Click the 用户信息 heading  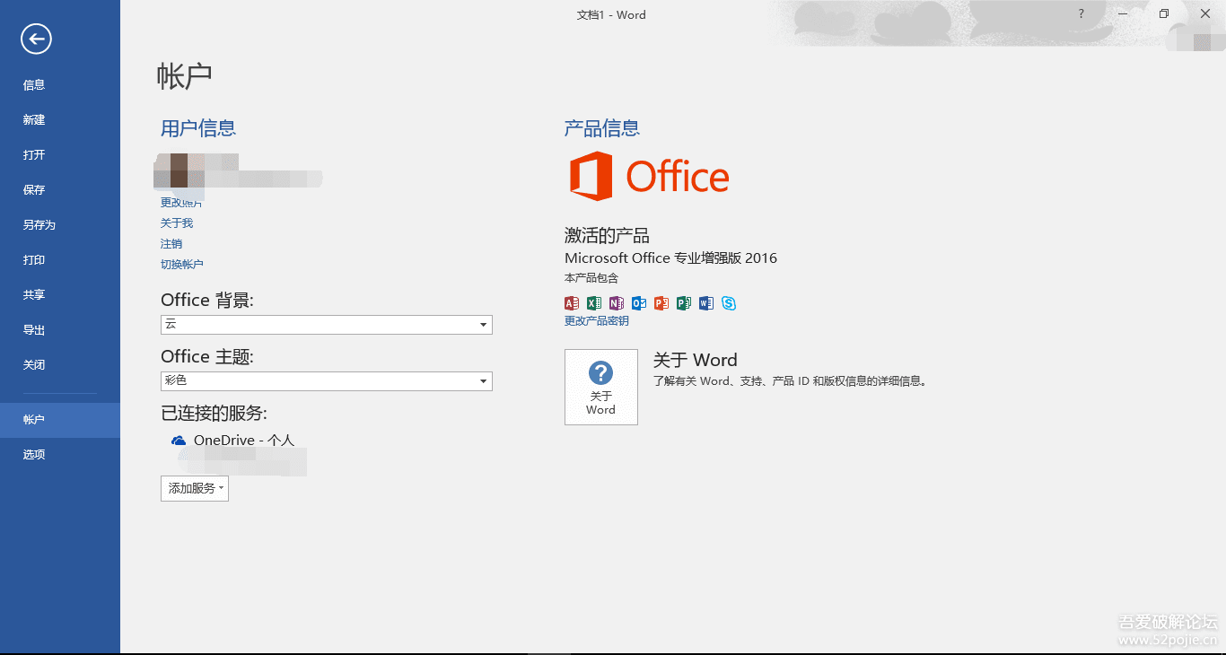coord(198,128)
